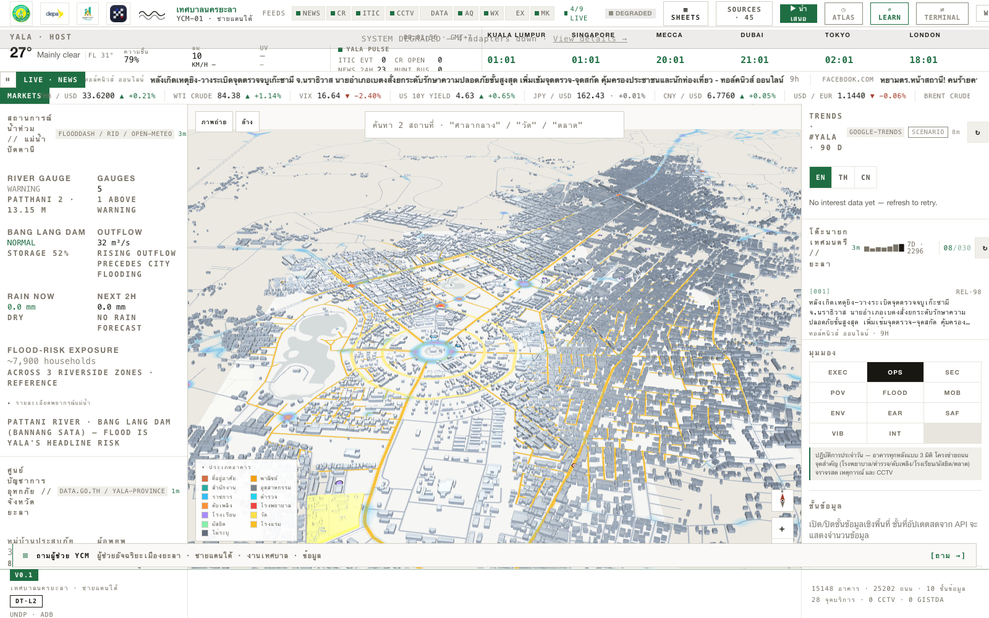Image resolution: width=989 pixels, height=618 pixels.
Task: Click the hospital red legend swatch
Action: click(x=253, y=506)
